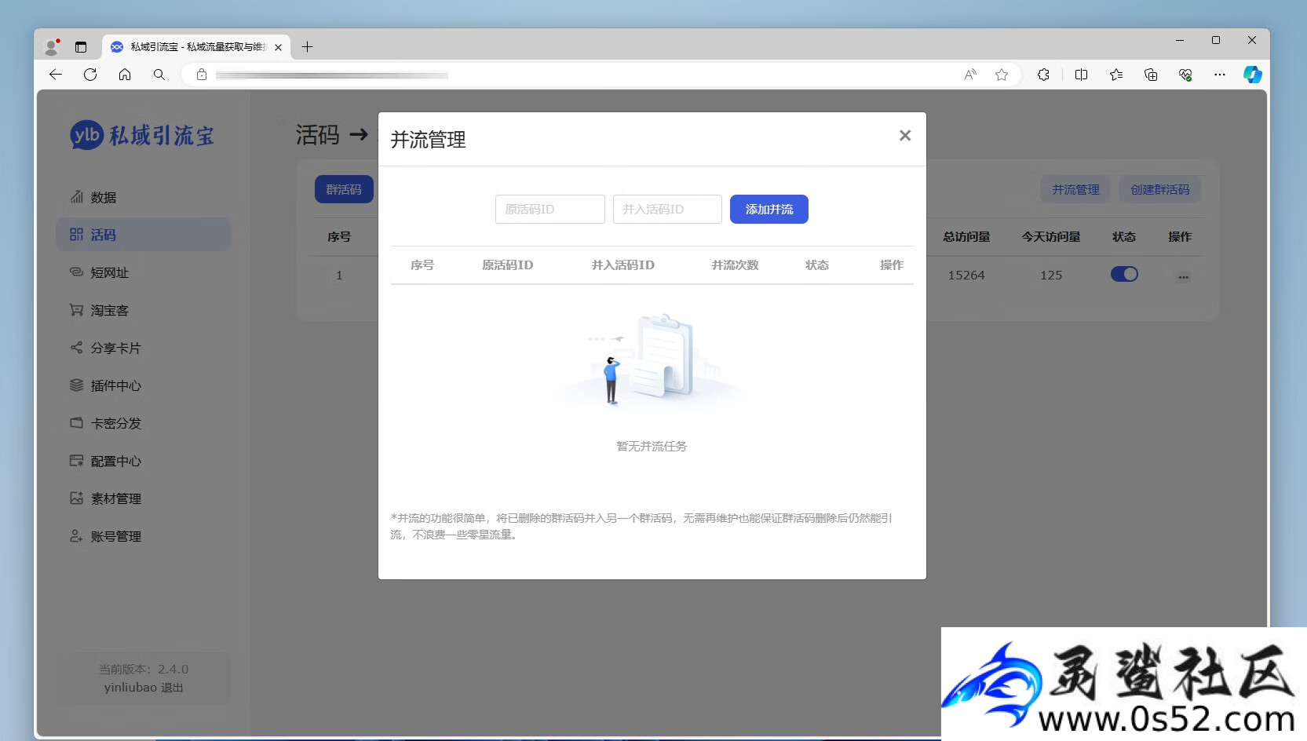
Task: Click the 并流管理 button in background page
Action: click(1075, 189)
